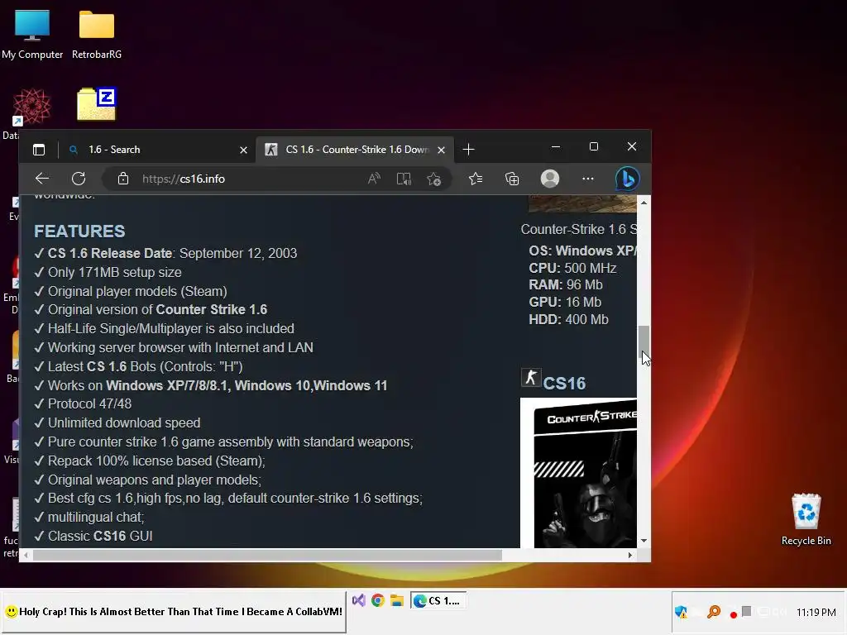This screenshot has width=847, height=635.
Task: Click 'multilingual chat' line
Action: [x=96, y=517]
